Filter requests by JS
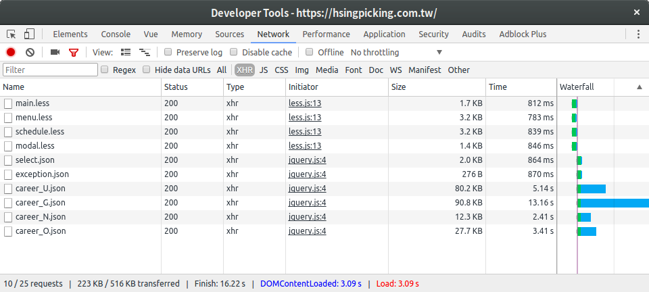 point(264,70)
